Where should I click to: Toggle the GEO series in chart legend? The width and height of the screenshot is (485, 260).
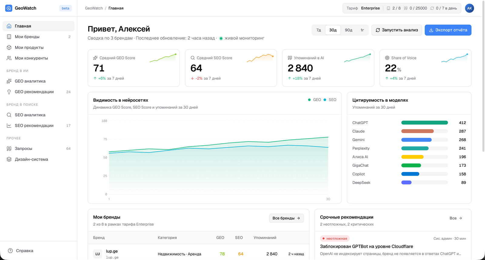[x=314, y=100]
